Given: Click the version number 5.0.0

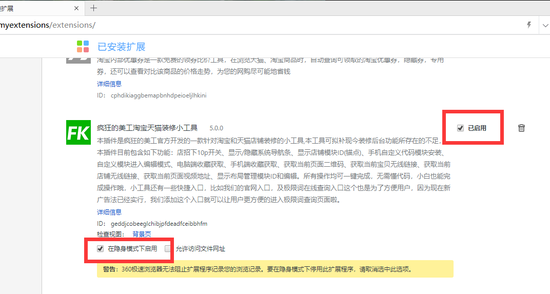Looking at the screenshot, I should [x=217, y=128].
